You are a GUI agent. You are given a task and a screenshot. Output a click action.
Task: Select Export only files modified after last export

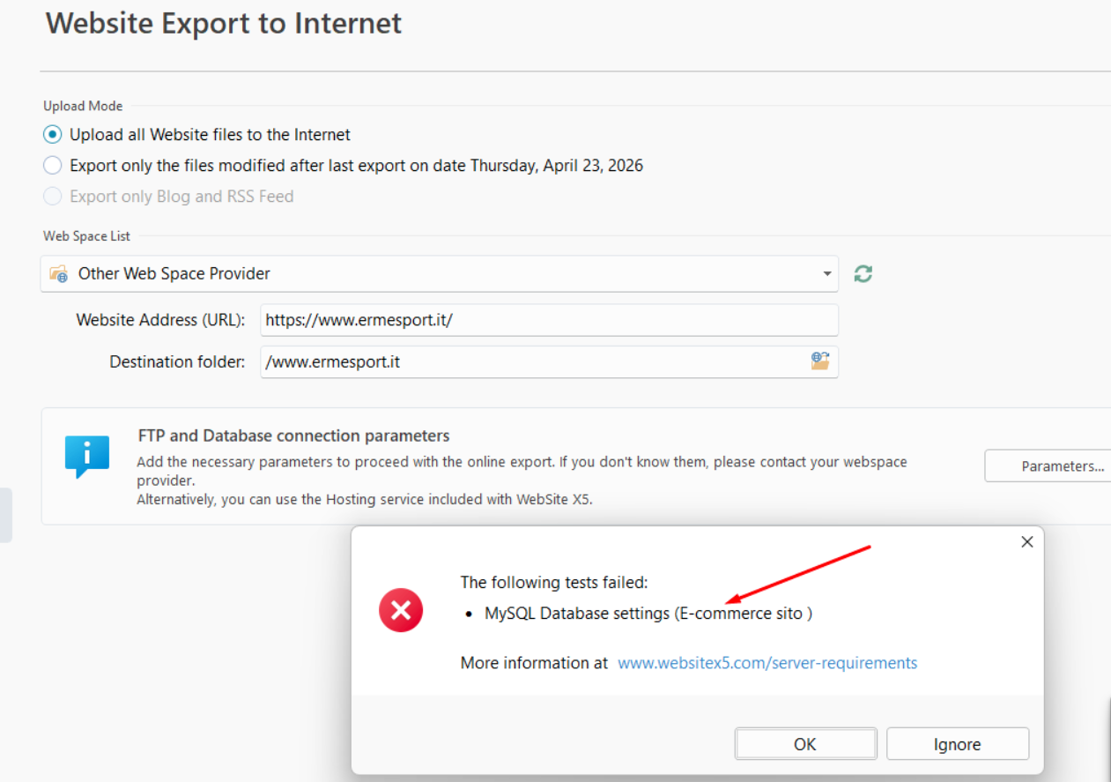tap(53, 166)
